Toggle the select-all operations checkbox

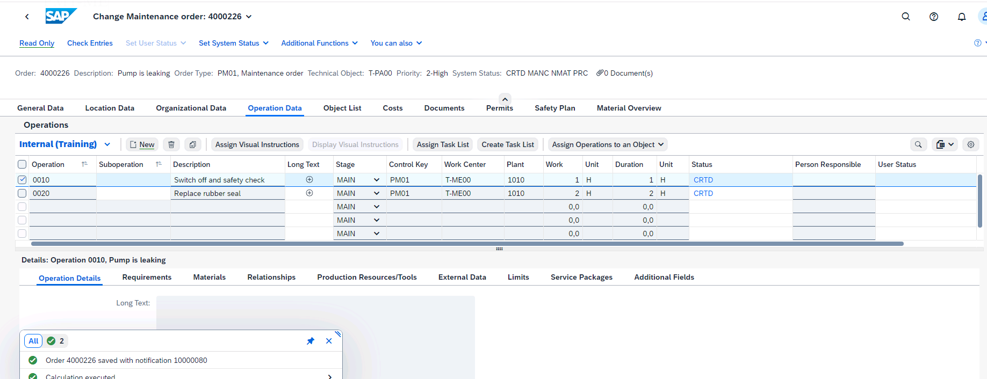(x=22, y=164)
